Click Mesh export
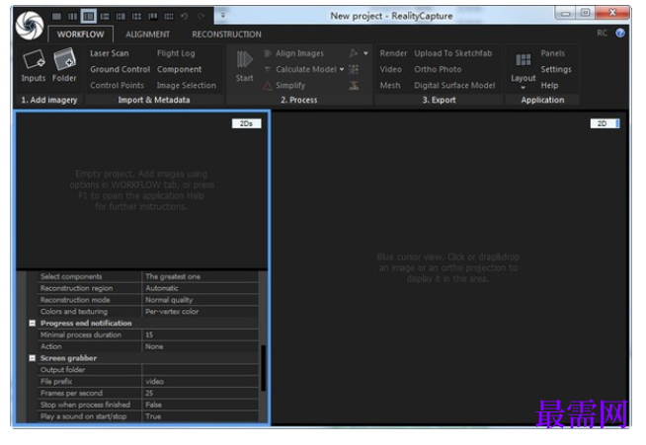The image size is (646, 445). (390, 85)
